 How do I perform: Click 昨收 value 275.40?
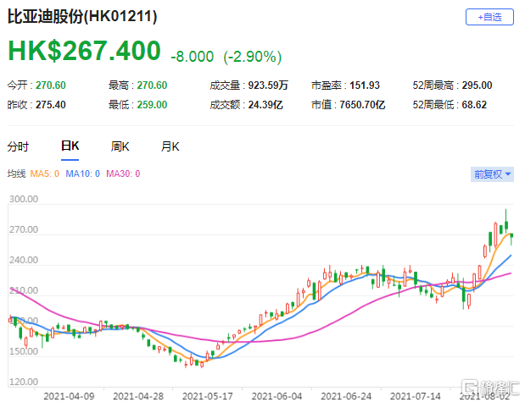tap(51, 105)
